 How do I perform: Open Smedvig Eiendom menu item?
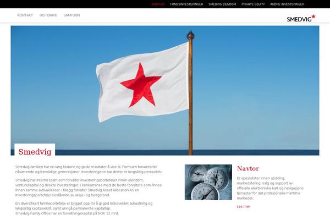222,4
